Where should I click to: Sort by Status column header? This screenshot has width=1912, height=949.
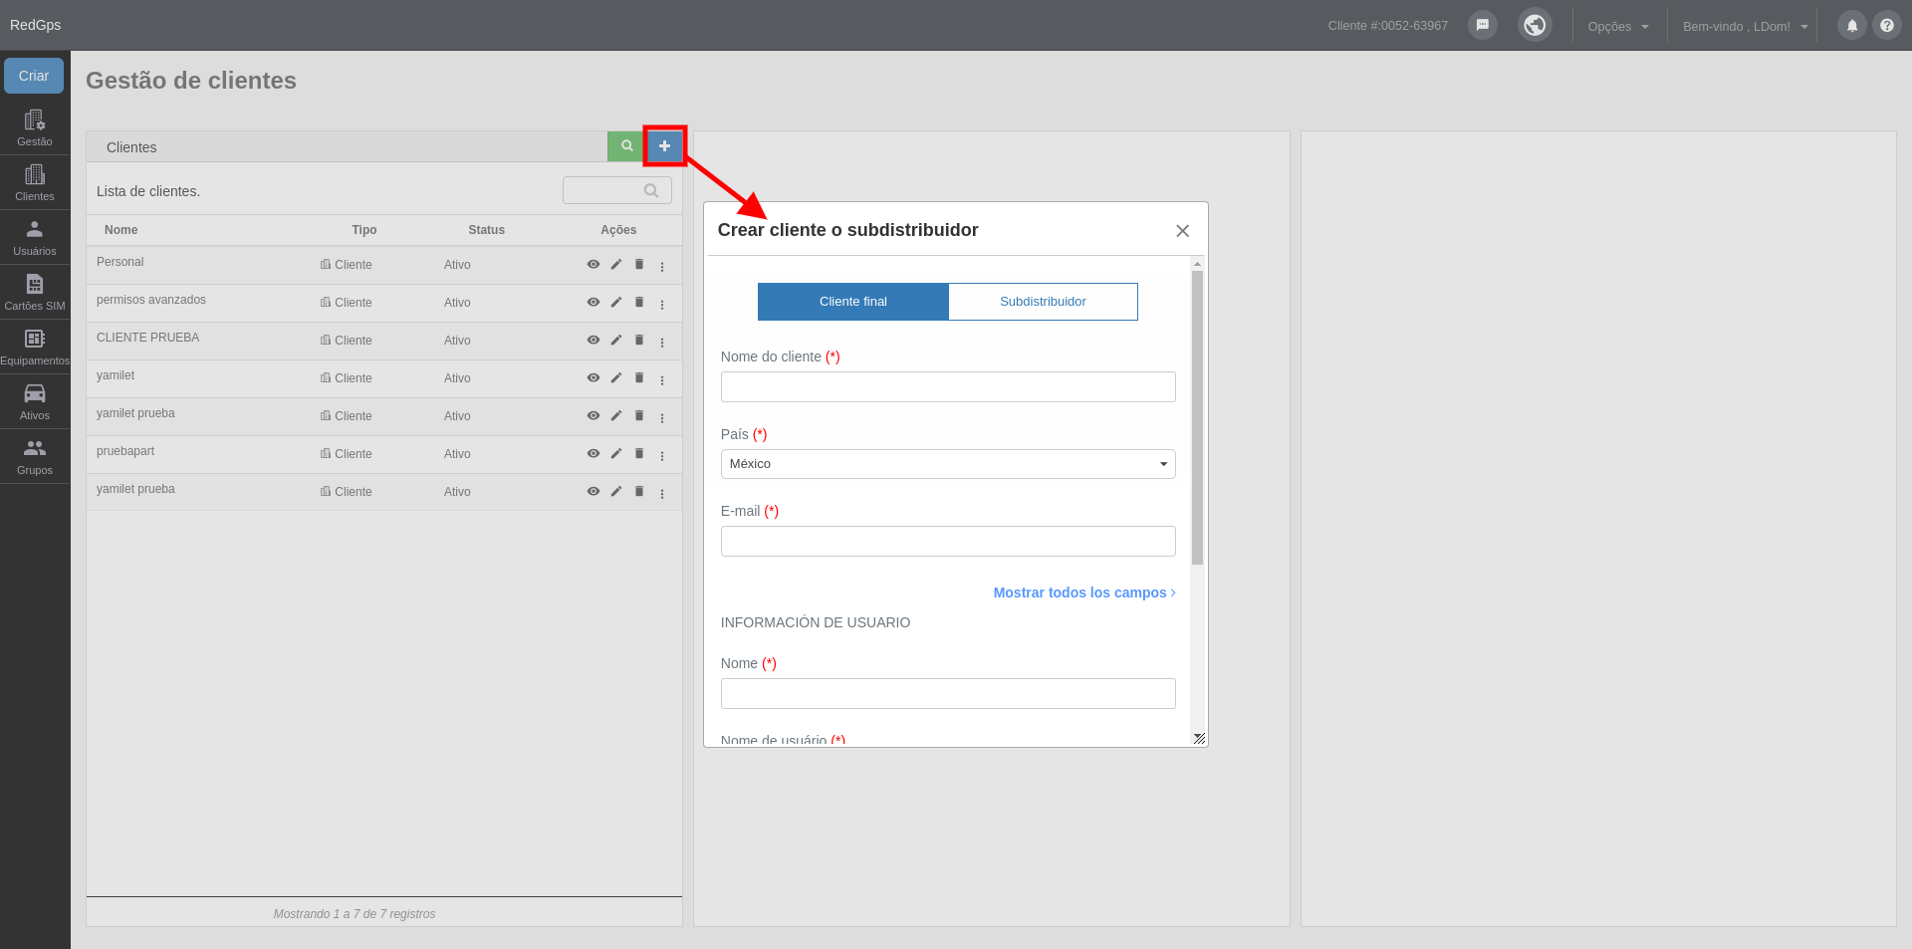[487, 230]
